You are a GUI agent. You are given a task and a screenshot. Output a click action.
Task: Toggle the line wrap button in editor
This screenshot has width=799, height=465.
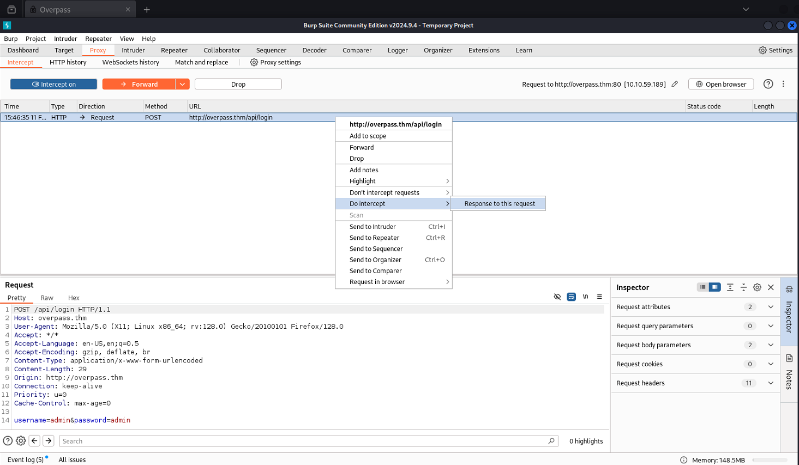pos(571,297)
